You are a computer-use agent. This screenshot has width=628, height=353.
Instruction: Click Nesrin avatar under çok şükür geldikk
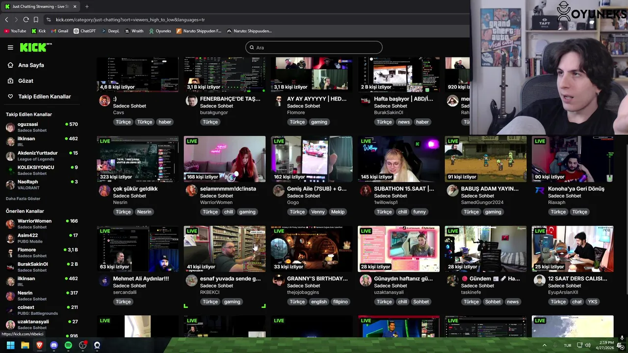(x=105, y=191)
